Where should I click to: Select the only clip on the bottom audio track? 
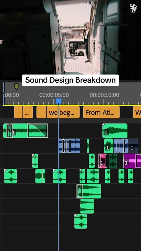81,221
